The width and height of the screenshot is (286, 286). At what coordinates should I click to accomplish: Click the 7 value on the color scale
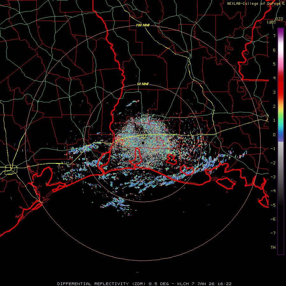coord(274,36)
